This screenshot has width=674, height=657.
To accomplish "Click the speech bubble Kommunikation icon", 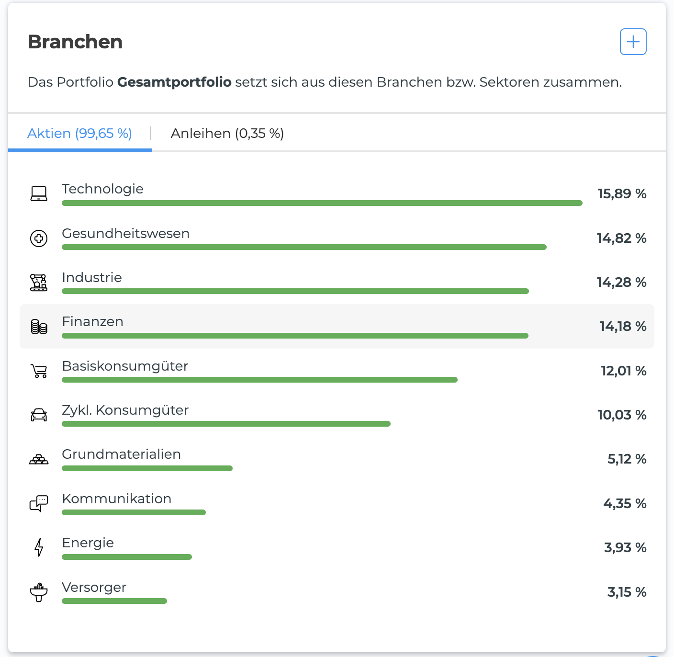I will 39,504.
